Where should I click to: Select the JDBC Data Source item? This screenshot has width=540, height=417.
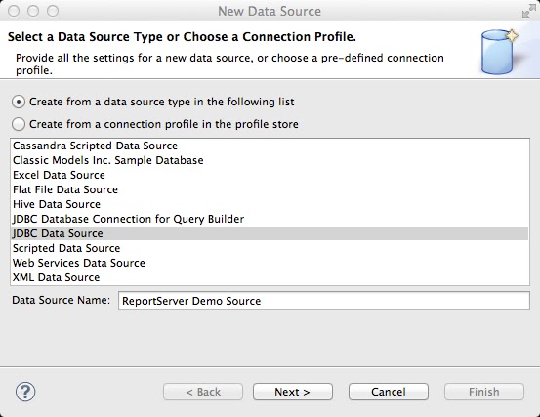270,233
